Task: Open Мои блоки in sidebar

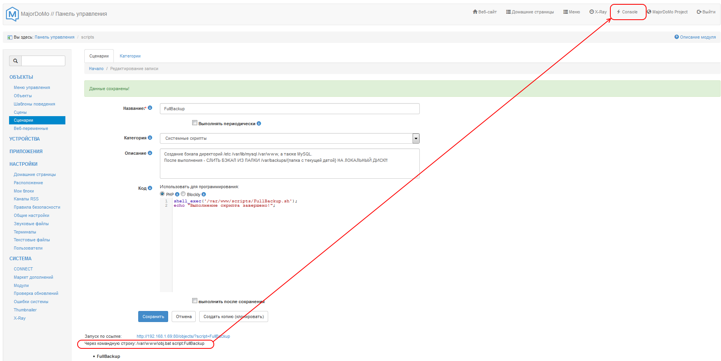Action: (24, 191)
